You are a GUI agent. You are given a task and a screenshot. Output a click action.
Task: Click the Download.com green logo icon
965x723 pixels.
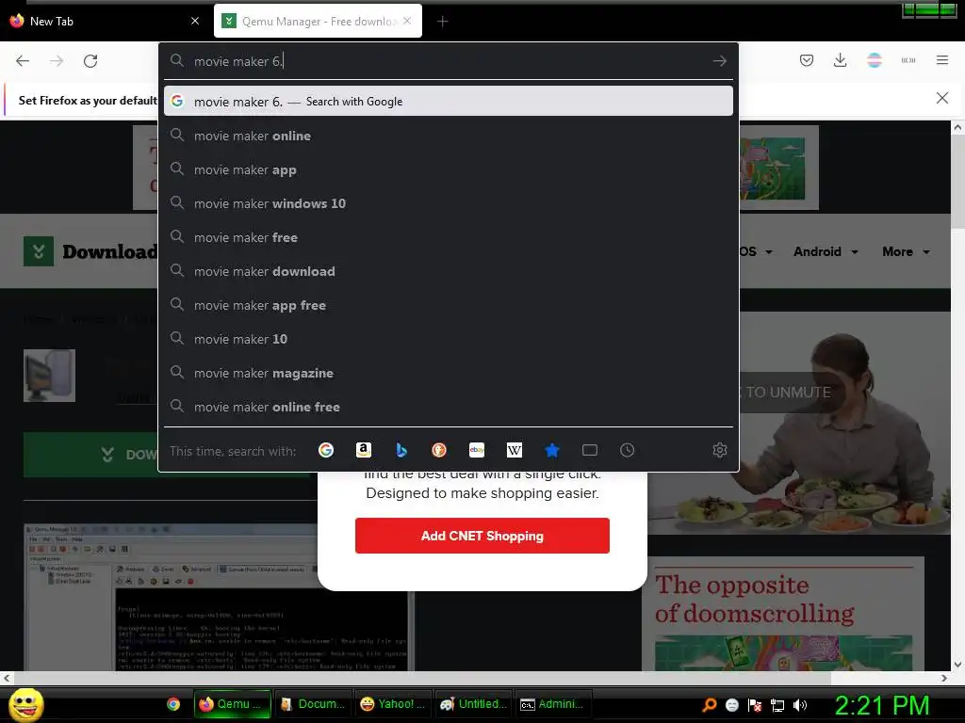[38, 251]
